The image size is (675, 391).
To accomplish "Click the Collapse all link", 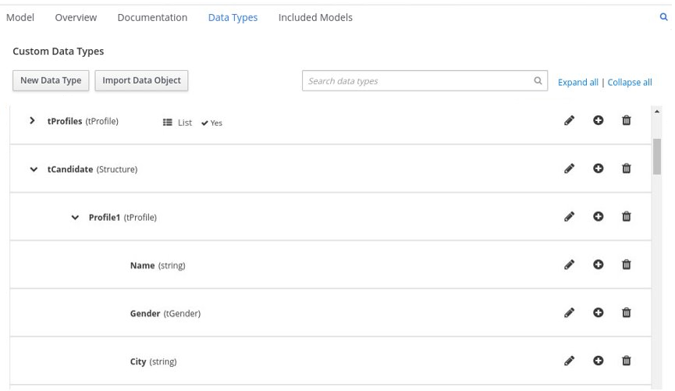I will pos(629,82).
